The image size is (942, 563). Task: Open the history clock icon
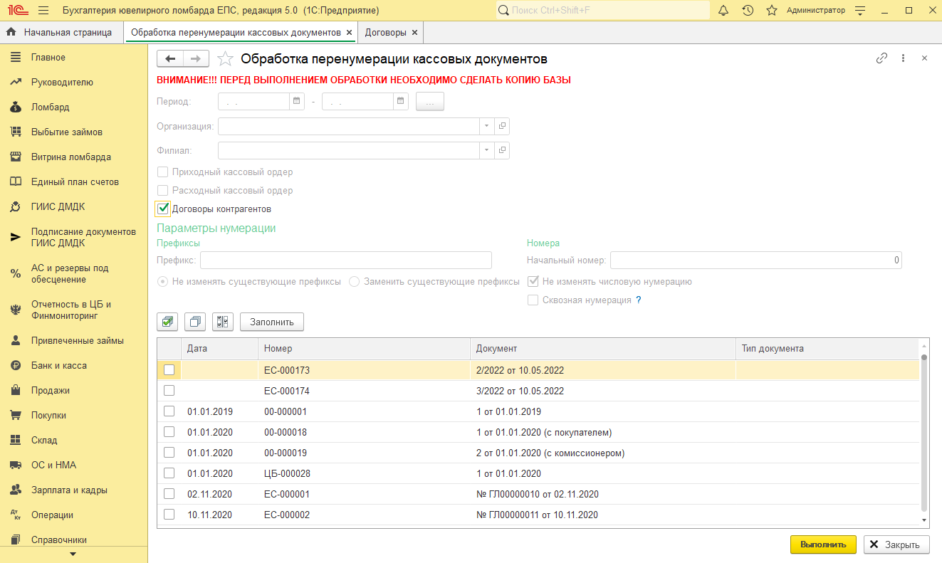point(748,11)
